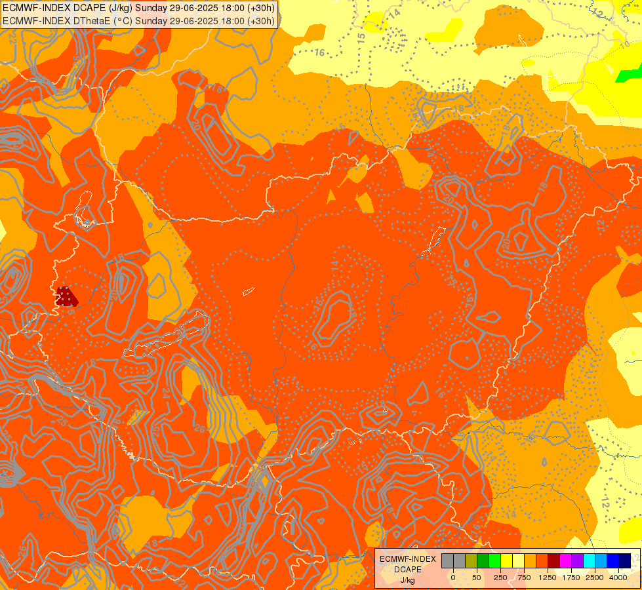This screenshot has height=590, width=642.
Task: Click the light orange legend swatch
Action: tap(531, 560)
